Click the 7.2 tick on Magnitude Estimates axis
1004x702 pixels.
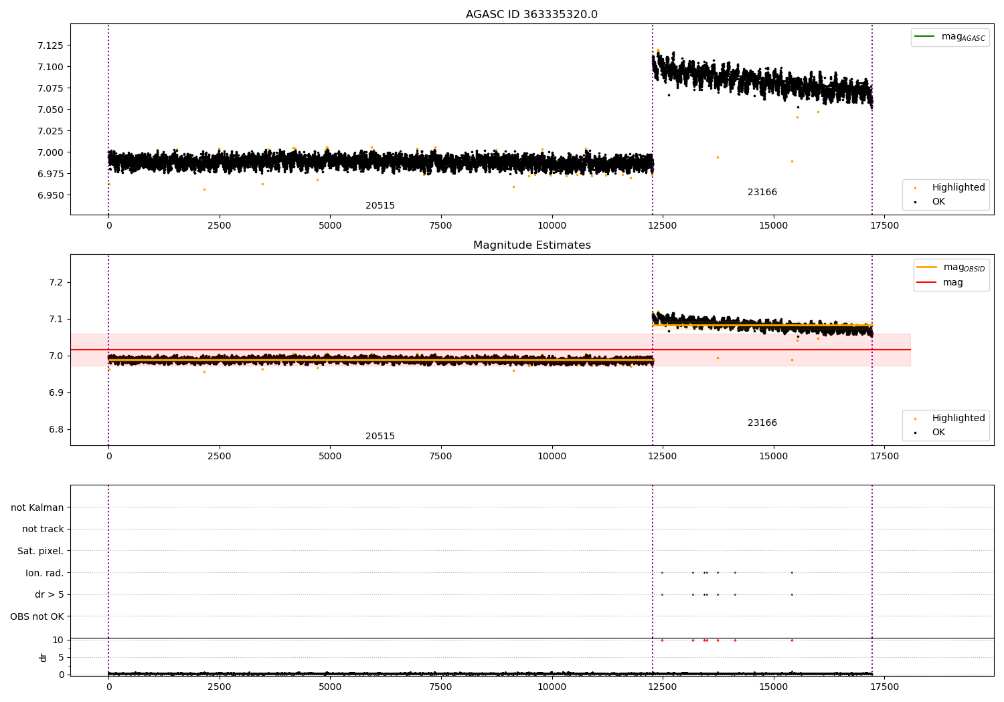(x=56, y=282)
